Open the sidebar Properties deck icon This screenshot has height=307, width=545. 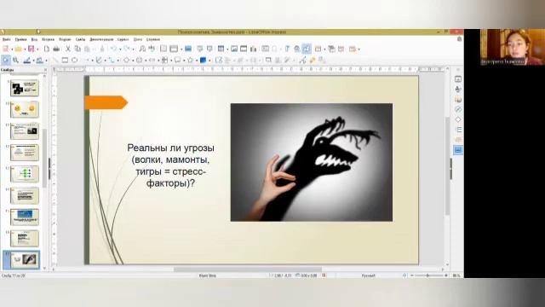pyautogui.click(x=458, y=79)
